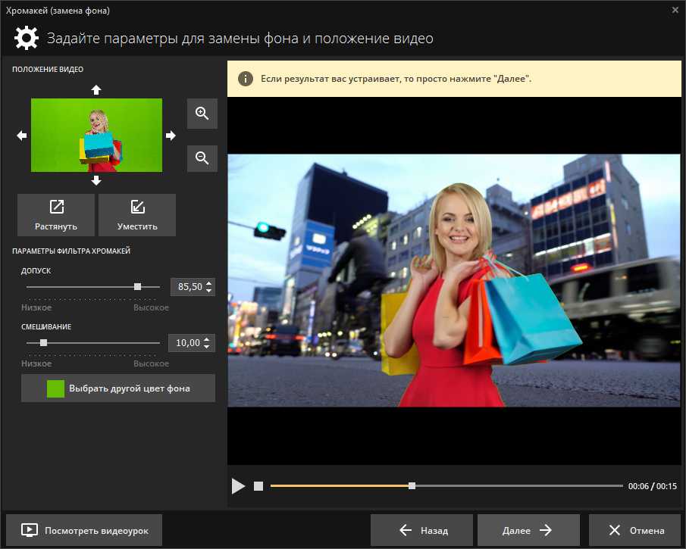Image resolution: width=686 pixels, height=549 pixels.
Task: Click the down arrow below video thumbnail
Action: coord(96,180)
